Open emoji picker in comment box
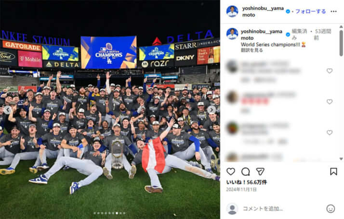 tap(331, 208)
